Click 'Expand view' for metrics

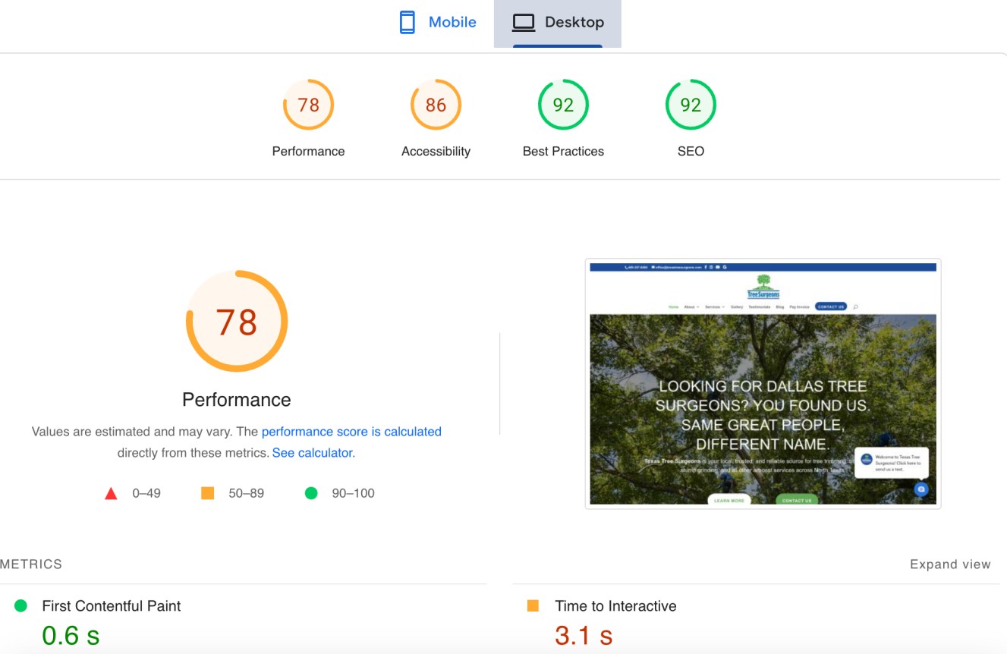point(950,564)
